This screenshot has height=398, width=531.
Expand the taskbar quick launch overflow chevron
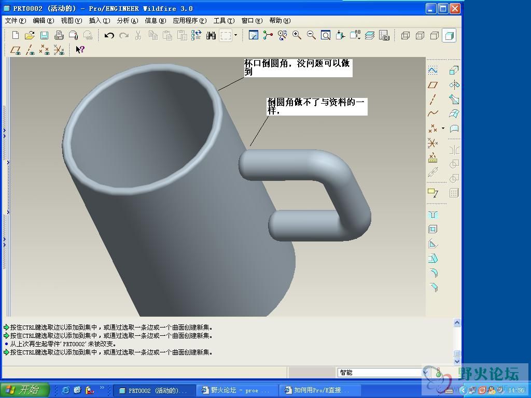102,387
